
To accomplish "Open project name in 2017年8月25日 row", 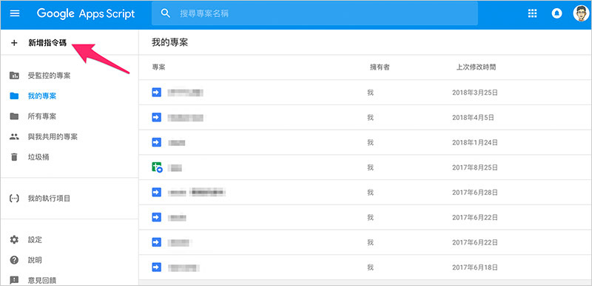I will point(175,167).
